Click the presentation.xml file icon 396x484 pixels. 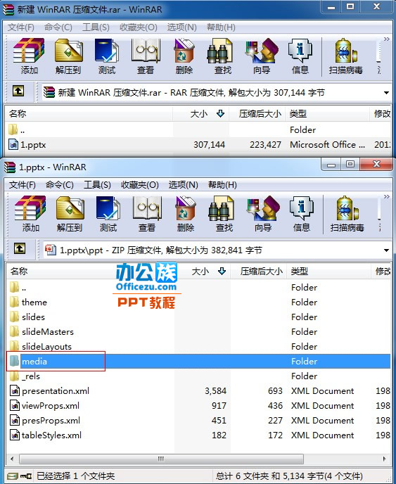coord(15,390)
